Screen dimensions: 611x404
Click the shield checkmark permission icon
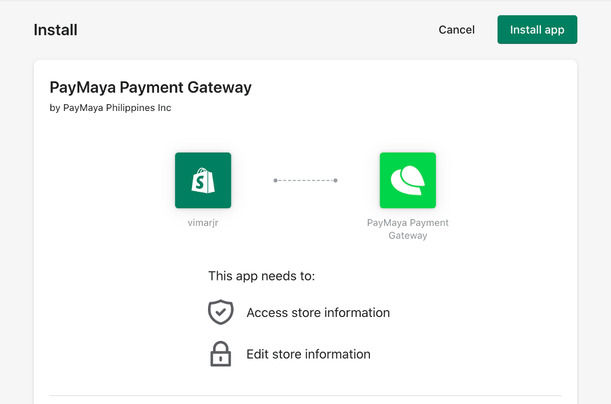click(221, 312)
